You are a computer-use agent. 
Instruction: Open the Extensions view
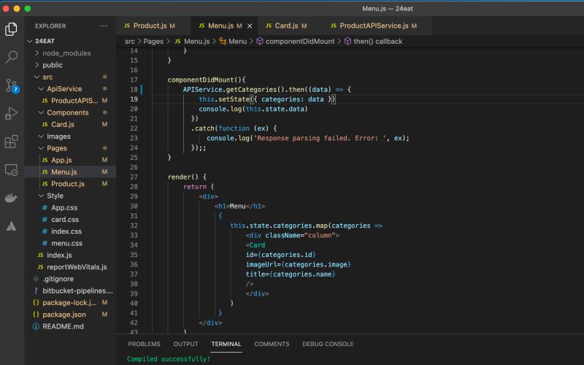coord(11,142)
